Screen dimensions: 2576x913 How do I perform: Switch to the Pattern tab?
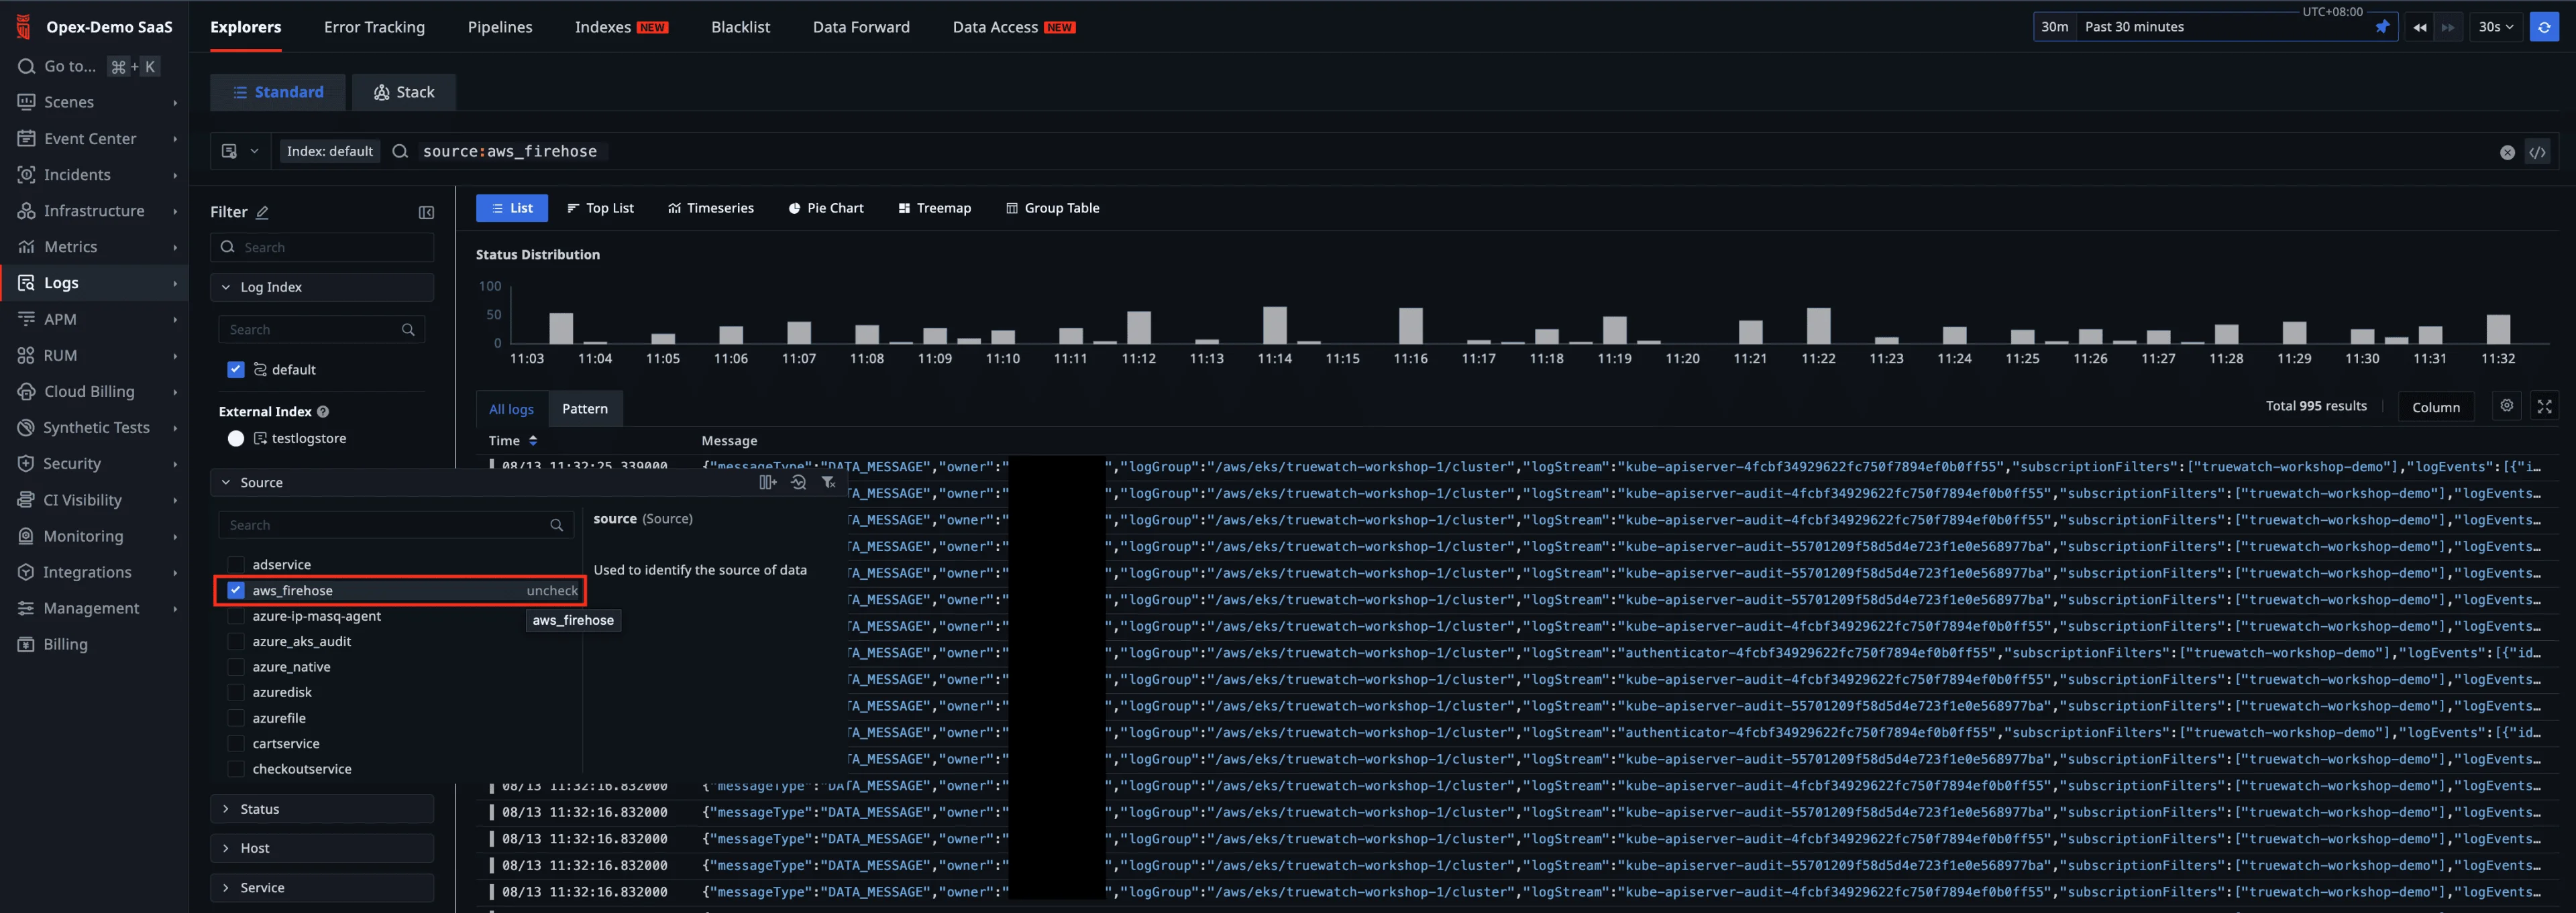585,408
